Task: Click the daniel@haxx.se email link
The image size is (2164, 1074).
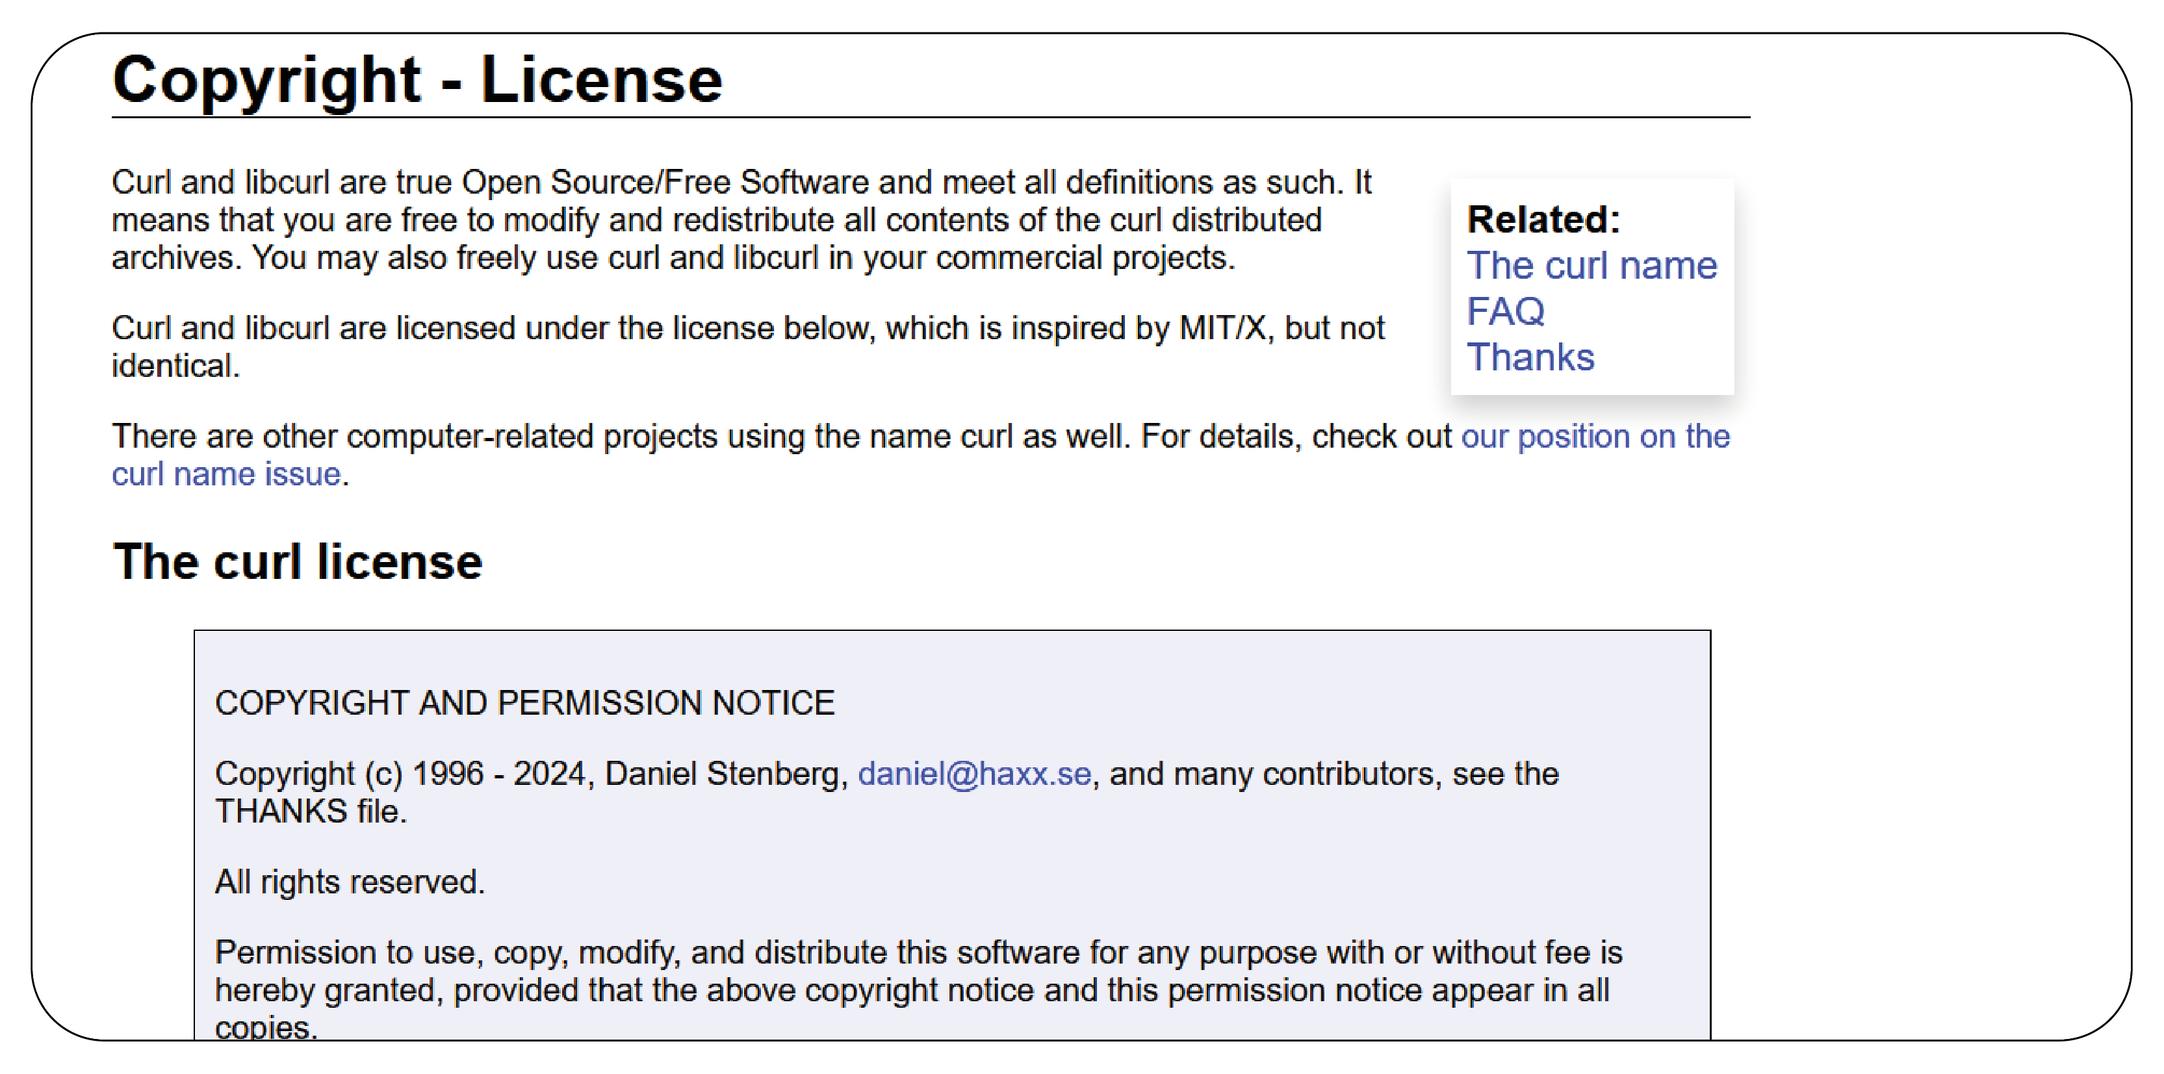Action: [973, 773]
